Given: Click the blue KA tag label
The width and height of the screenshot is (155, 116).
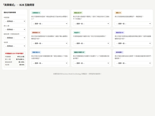Looking at the screenshot, I should pyautogui.click(x=36, y=52).
